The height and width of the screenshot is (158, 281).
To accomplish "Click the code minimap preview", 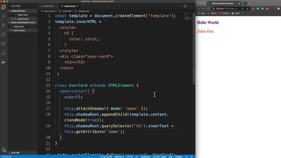I will (188, 17).
